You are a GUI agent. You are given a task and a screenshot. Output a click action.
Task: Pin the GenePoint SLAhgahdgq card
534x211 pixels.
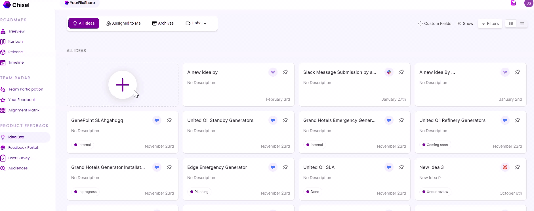(169, 120)
